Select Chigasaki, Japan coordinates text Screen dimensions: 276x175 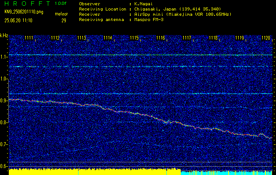[x=178, y=9]
